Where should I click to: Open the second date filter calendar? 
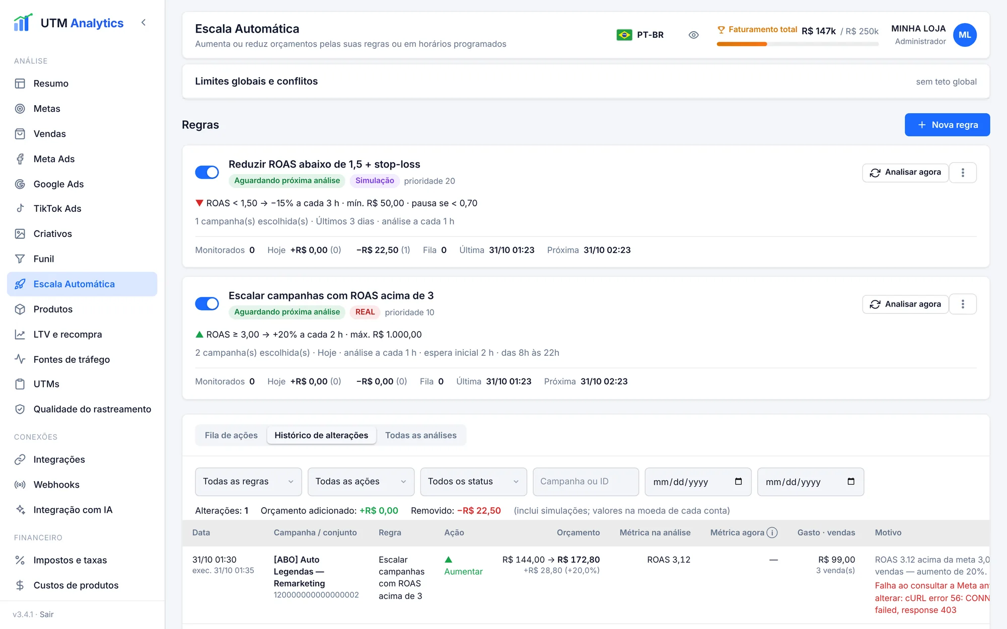(851, 482)
